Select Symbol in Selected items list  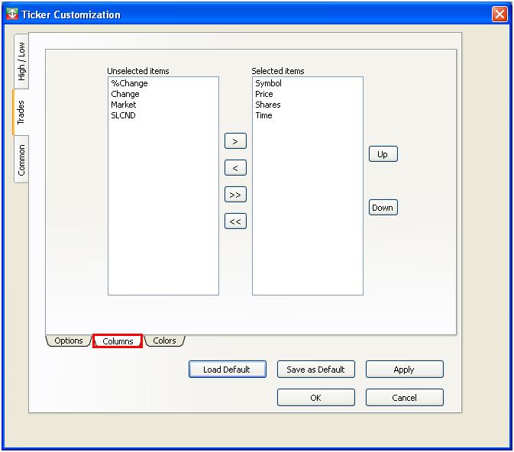coord(268,83)
